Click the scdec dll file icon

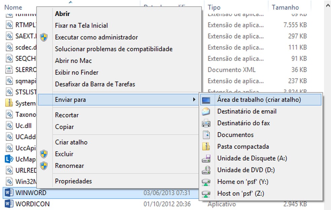coord(9,47)
